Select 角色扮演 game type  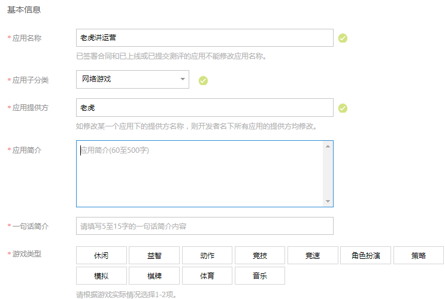(365, 255)
